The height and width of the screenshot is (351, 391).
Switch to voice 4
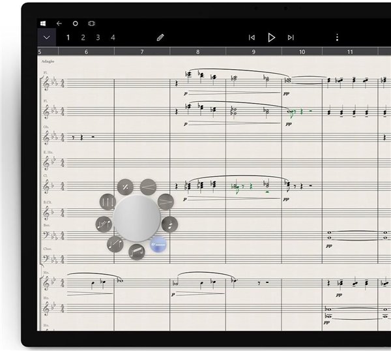coord(113,38)
